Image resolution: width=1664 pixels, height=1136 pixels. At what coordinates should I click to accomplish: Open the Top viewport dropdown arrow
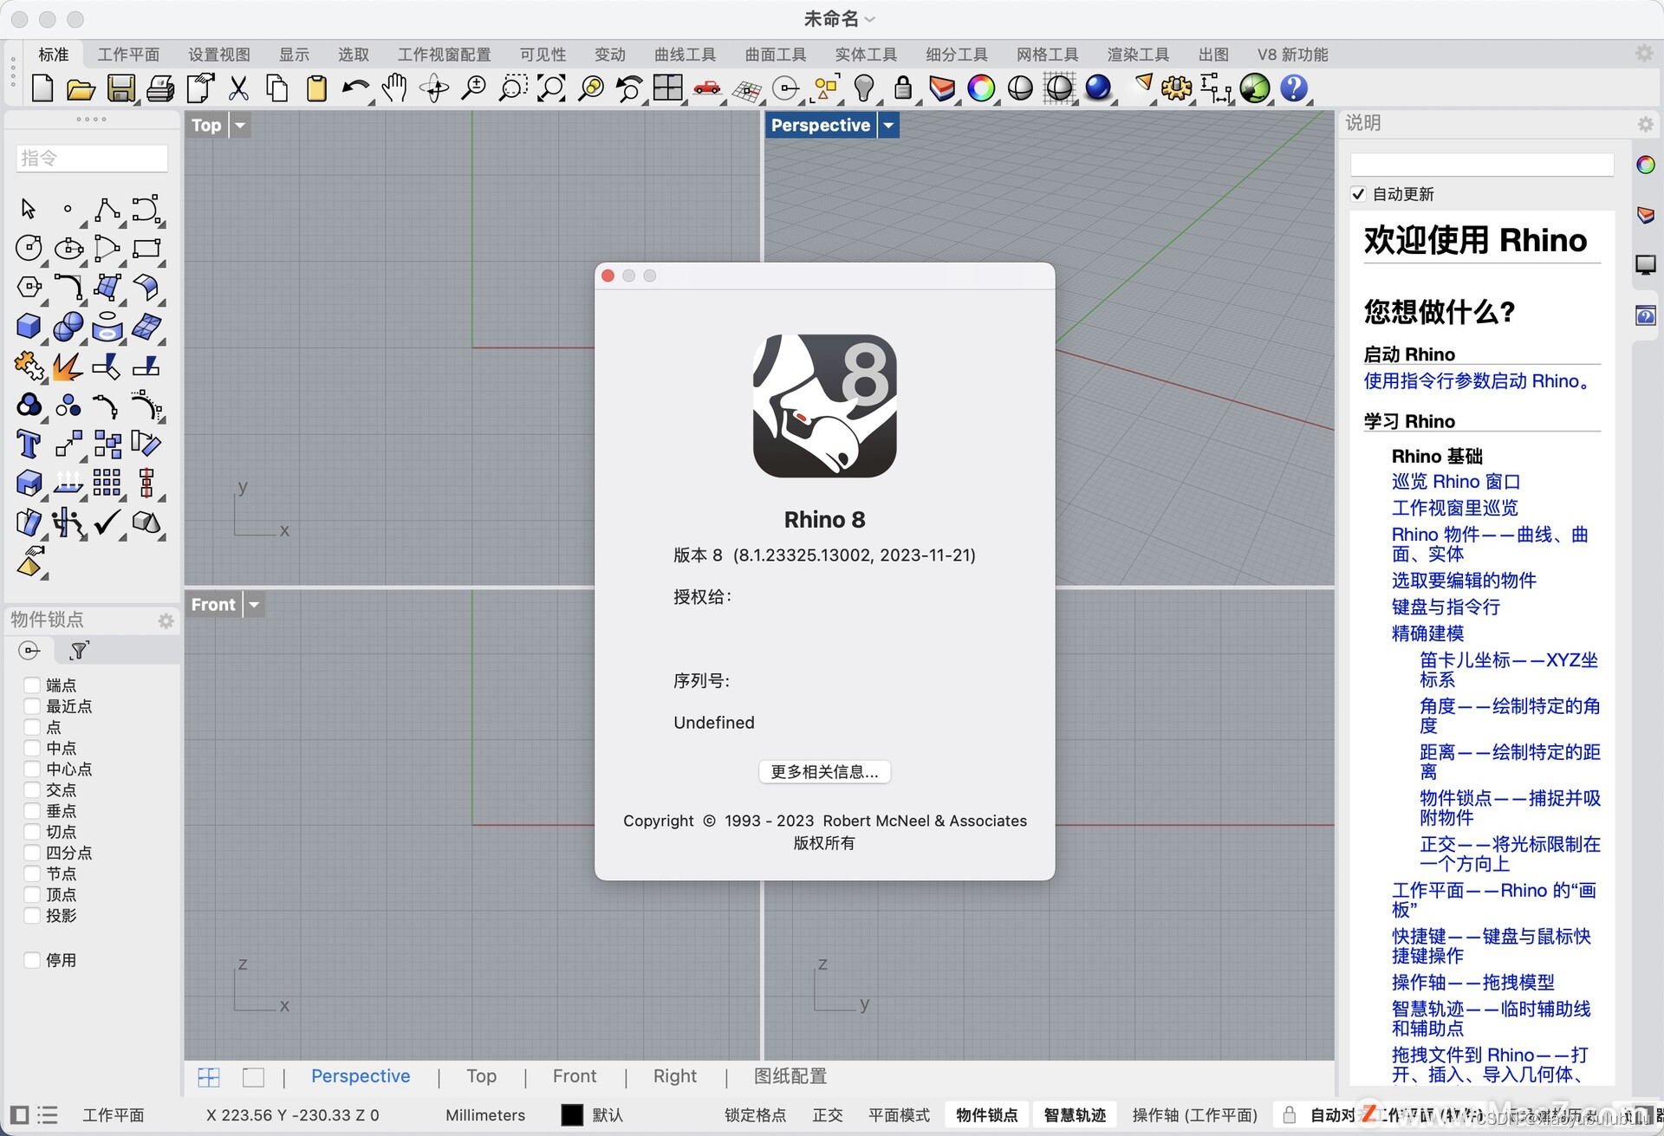pos(240,126)
